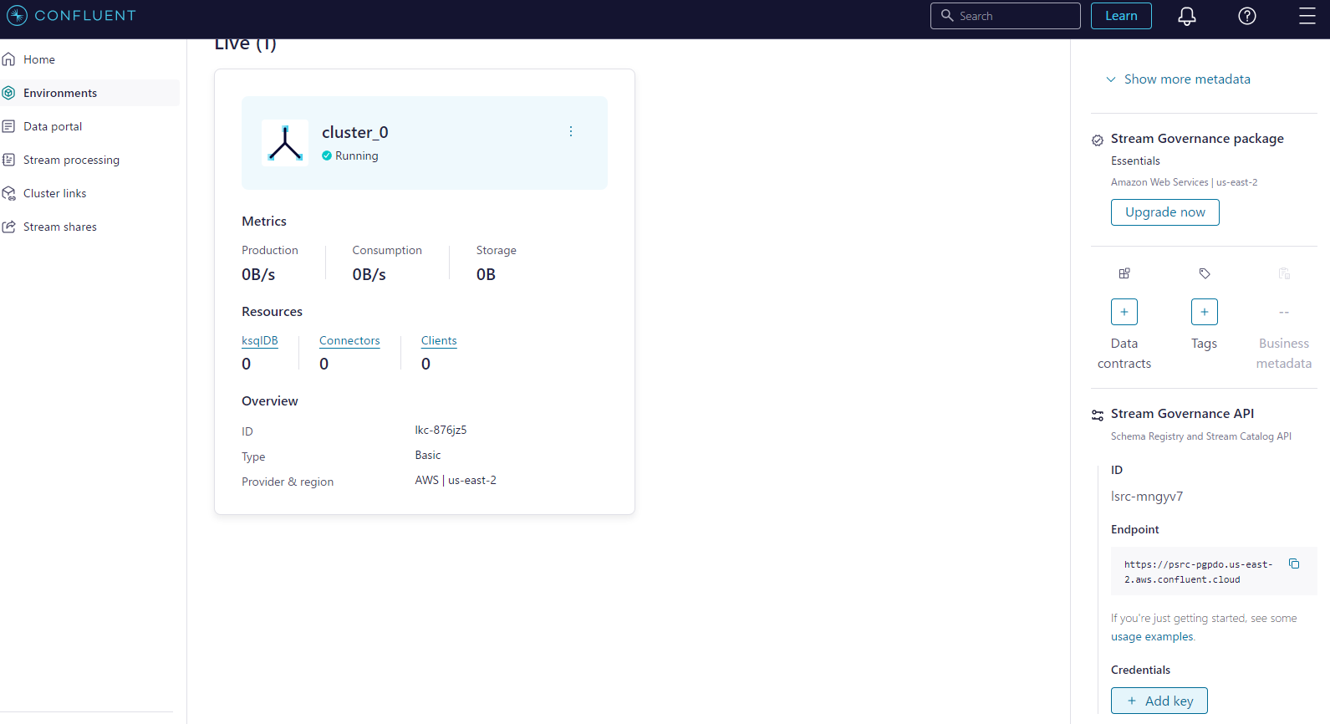Click the Stream processing sidebar icon

(9, 160)
